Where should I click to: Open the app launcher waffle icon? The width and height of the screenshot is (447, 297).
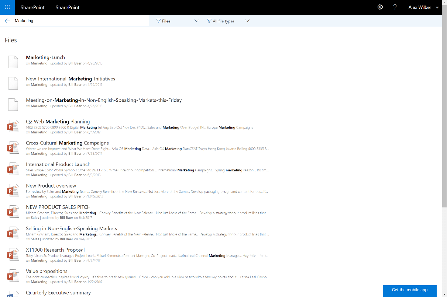click(7, 7)
